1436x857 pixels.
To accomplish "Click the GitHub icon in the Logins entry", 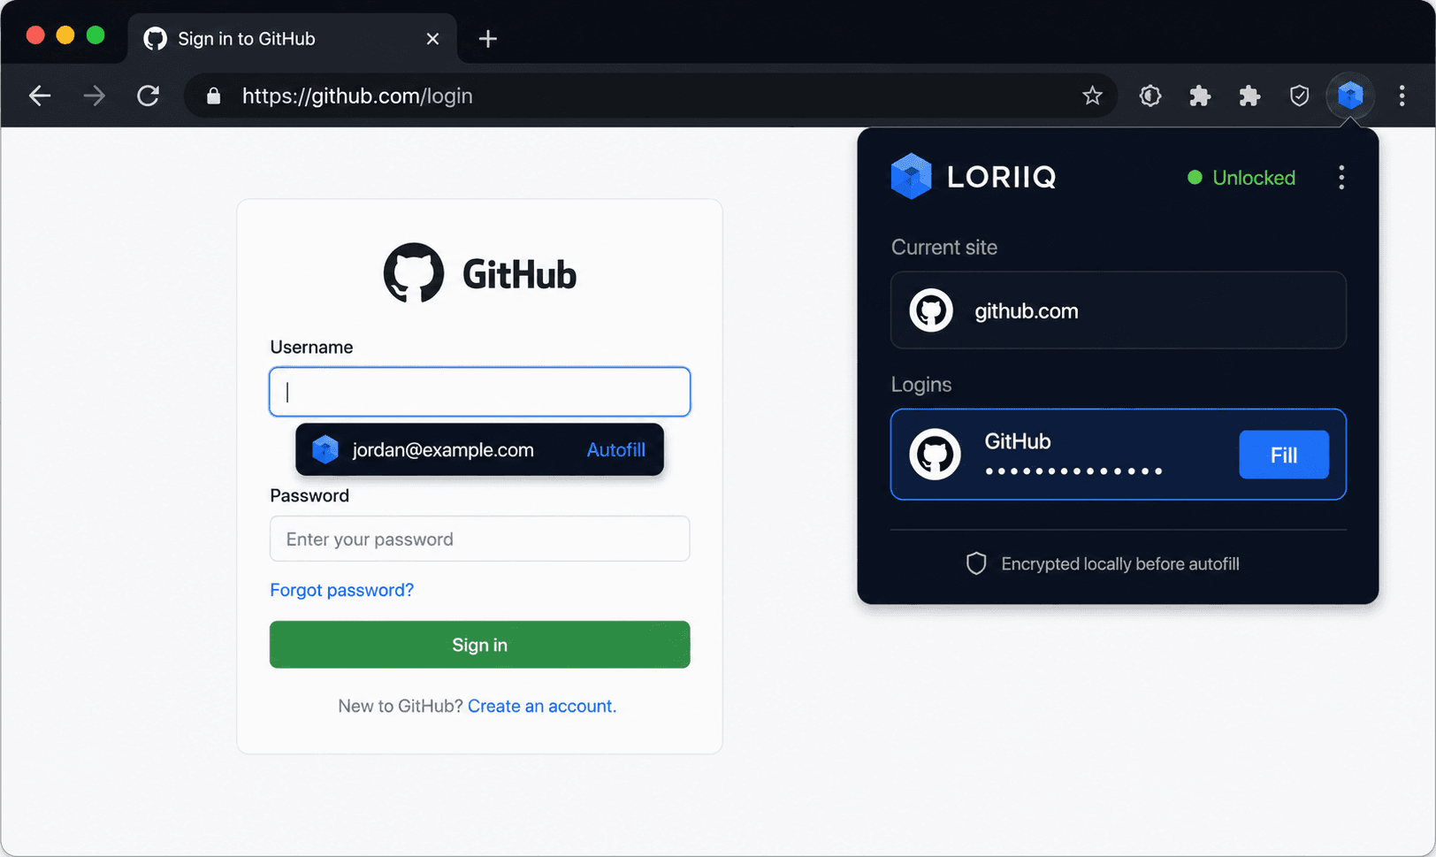I will point(936,455).
